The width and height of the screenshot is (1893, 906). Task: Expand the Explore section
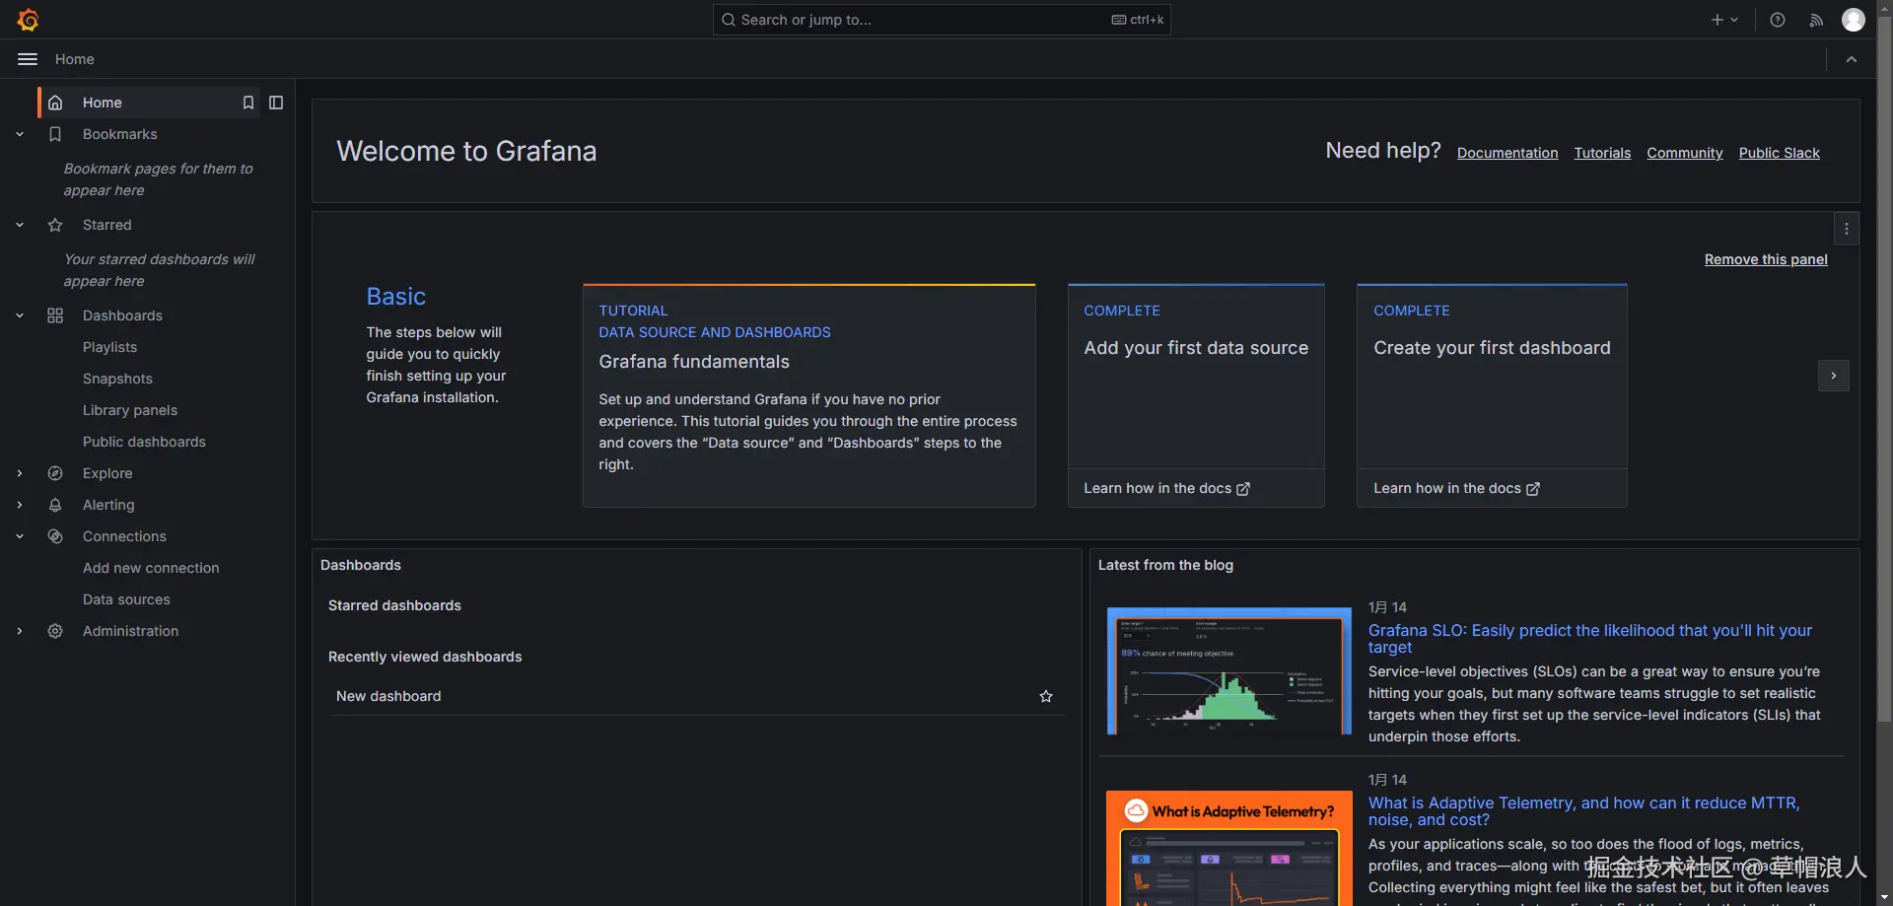point(20,473)
